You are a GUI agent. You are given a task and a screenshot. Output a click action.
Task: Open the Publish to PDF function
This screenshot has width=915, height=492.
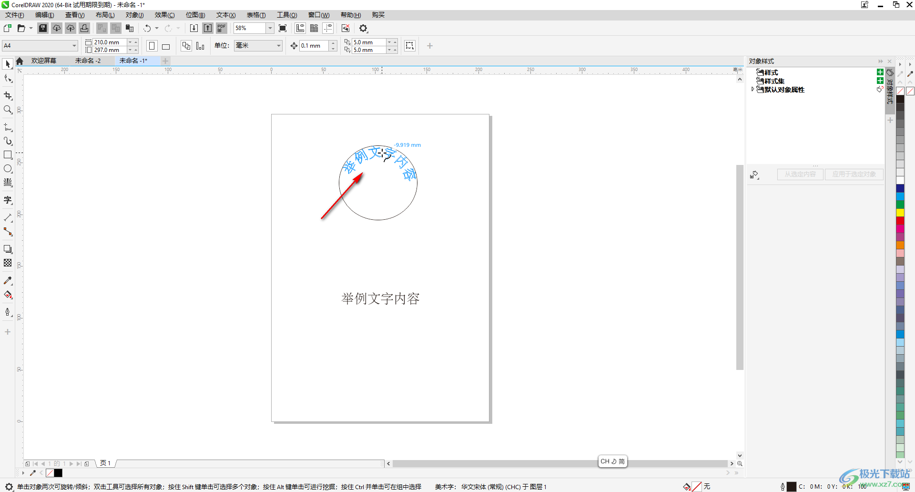pyautogui.click(x=221, y=28)
